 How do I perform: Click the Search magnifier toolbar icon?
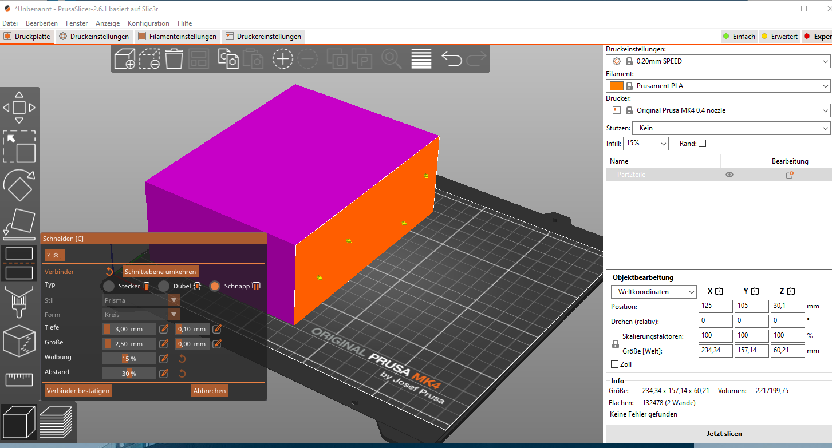point(392,58)
